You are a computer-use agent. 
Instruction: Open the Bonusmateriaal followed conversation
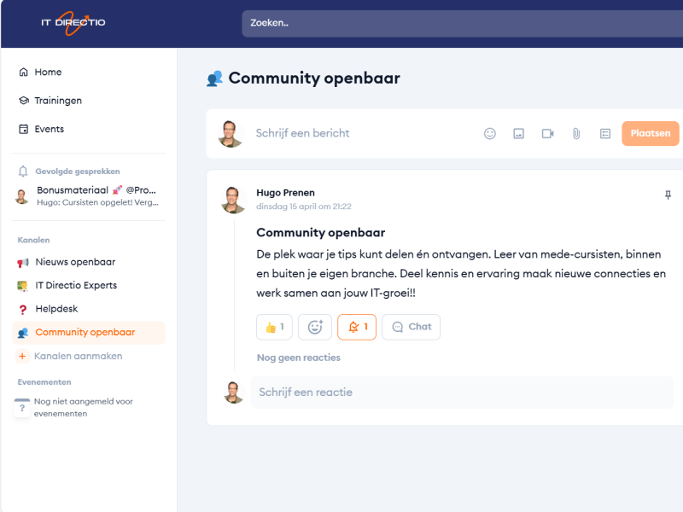96,195
